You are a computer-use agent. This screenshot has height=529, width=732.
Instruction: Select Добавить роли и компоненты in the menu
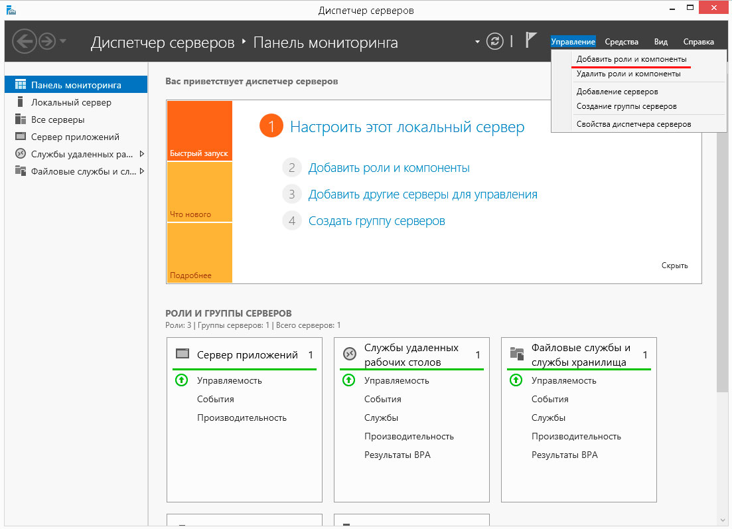pyautogui.click(x=631, y=59)
